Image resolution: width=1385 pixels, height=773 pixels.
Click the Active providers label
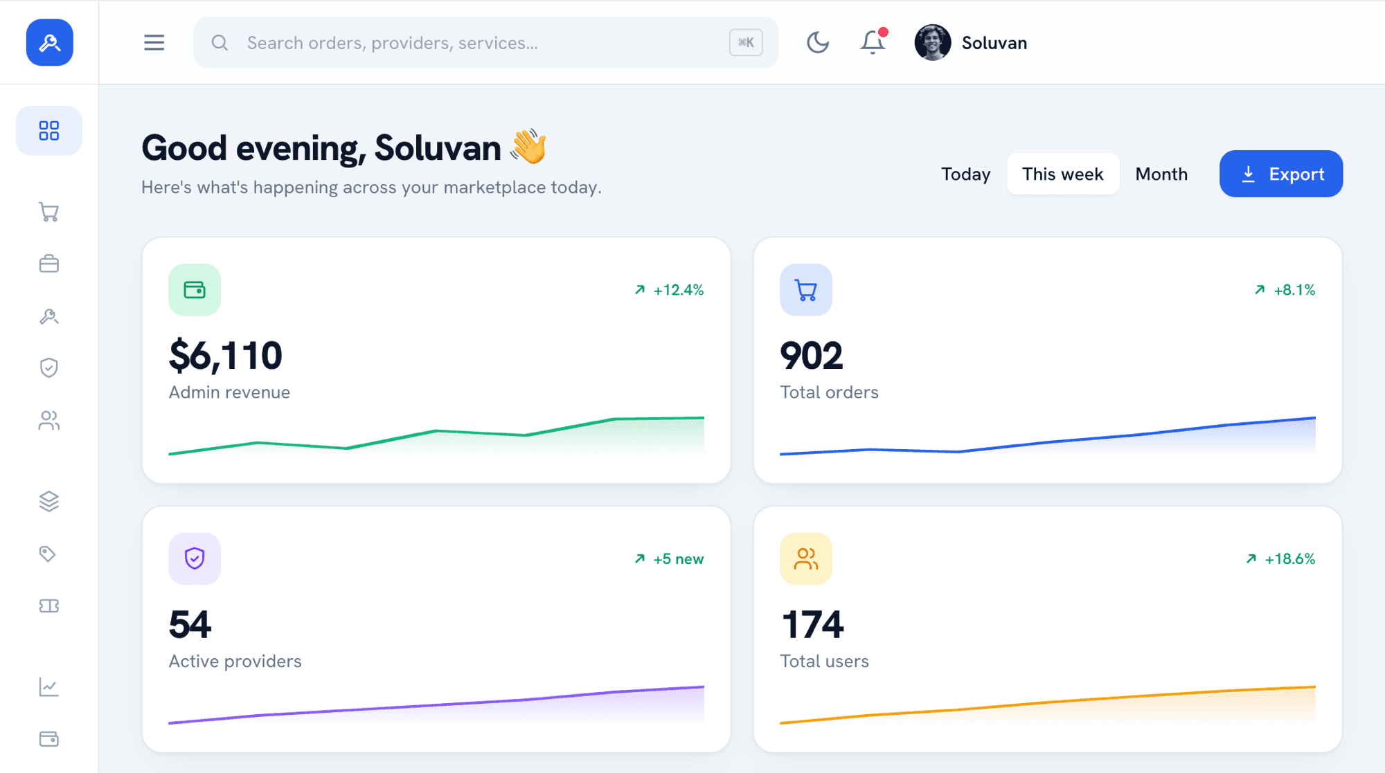[x=235, y=662]
